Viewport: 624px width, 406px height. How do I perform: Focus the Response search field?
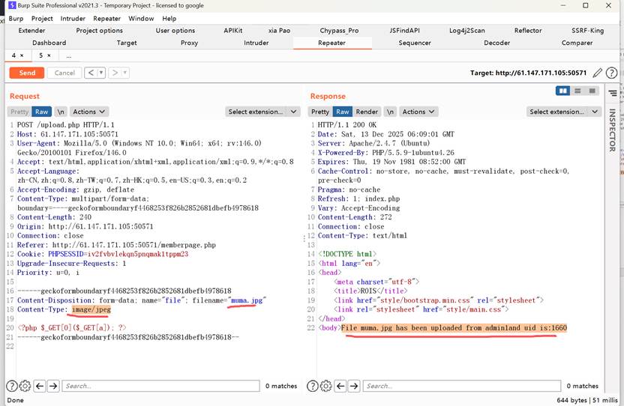pyautogui.click(x=462, y=386)
